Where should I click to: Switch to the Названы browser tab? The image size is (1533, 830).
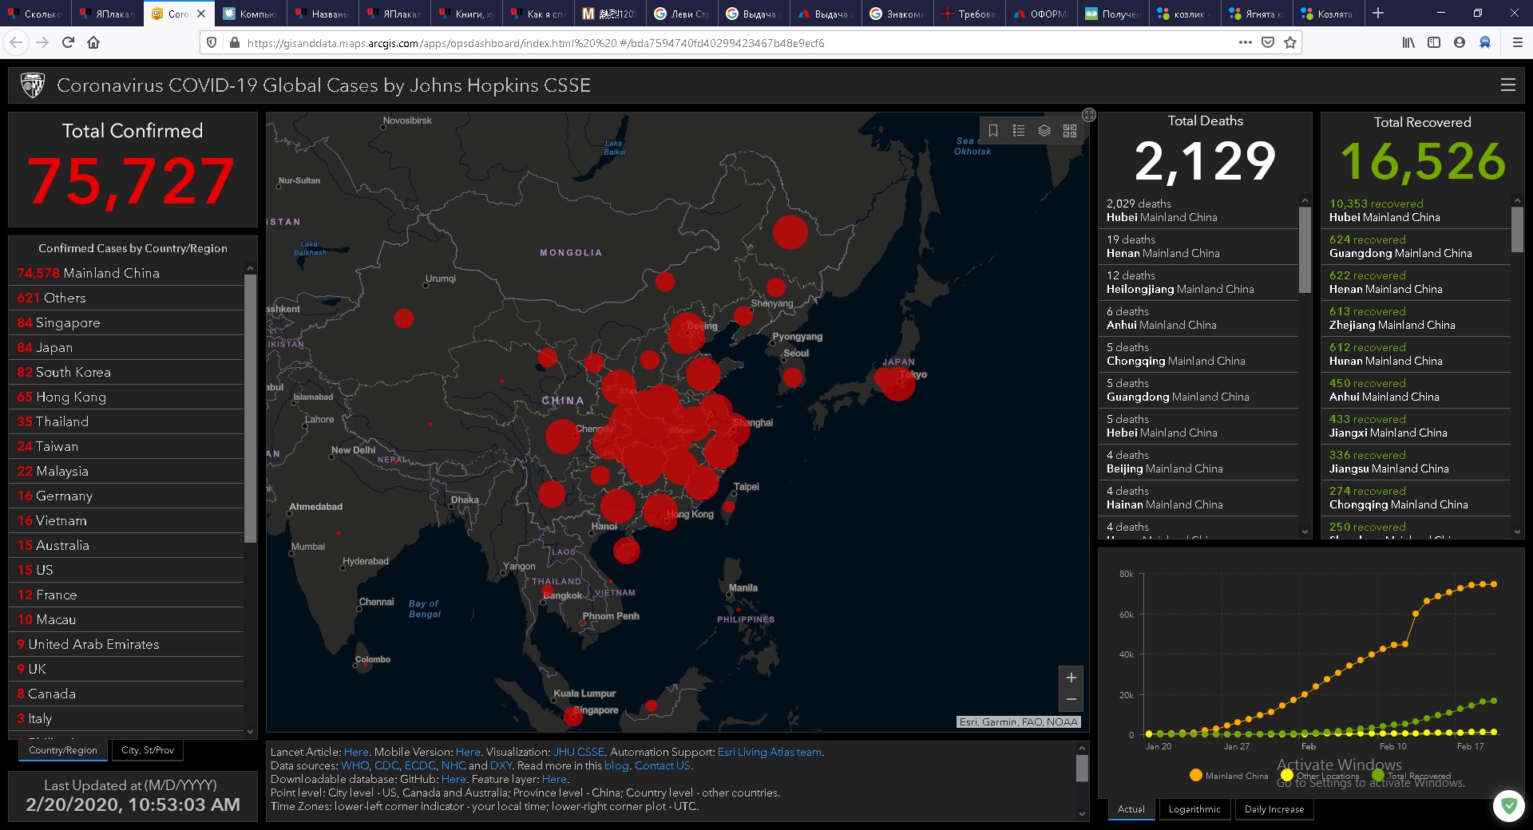coord(323,14)
